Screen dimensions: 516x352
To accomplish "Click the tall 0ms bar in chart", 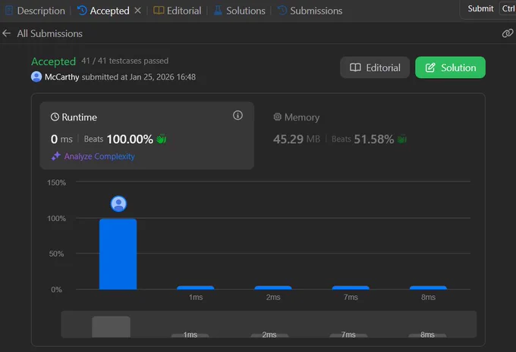I will pos(118,254).
